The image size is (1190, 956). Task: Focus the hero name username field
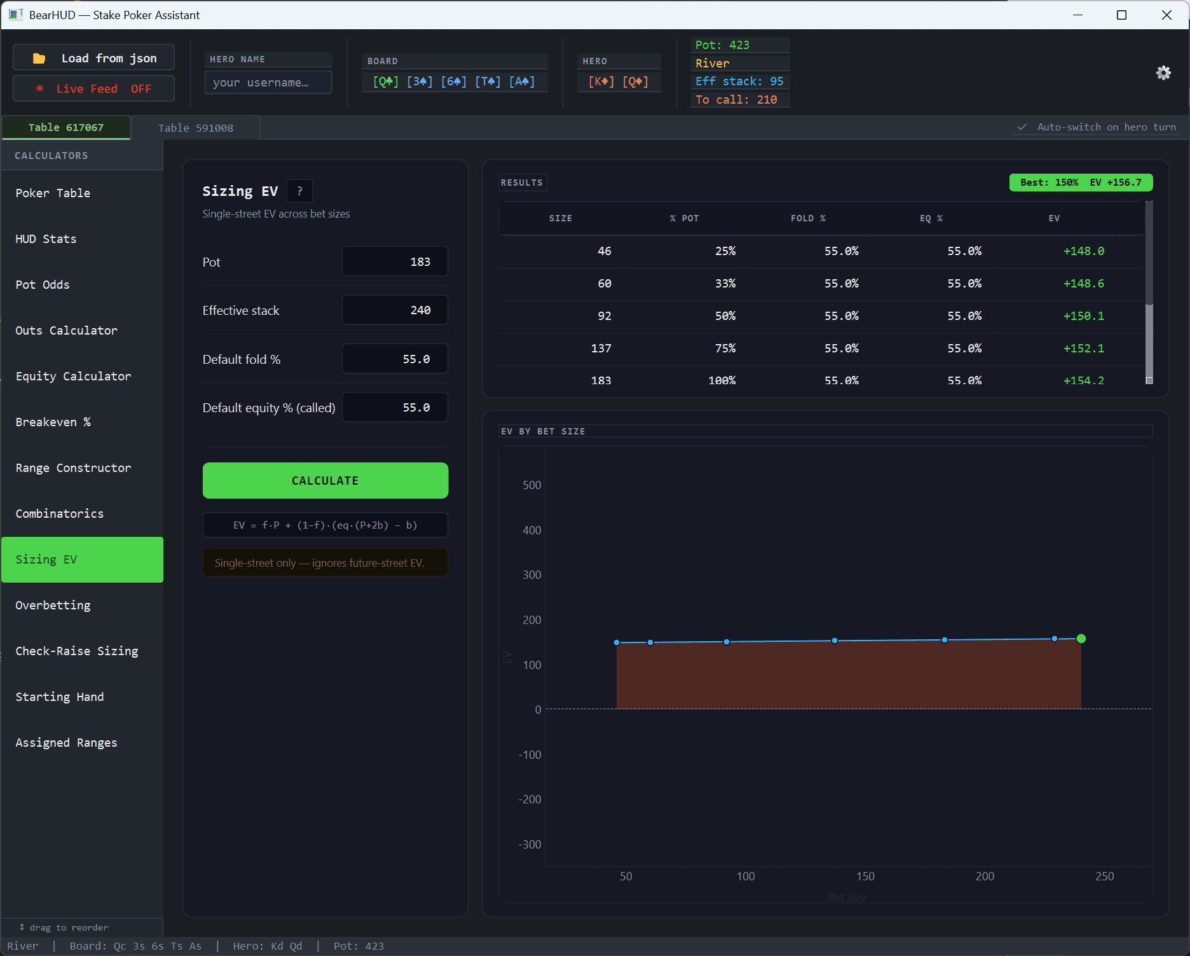coord(268,83)
